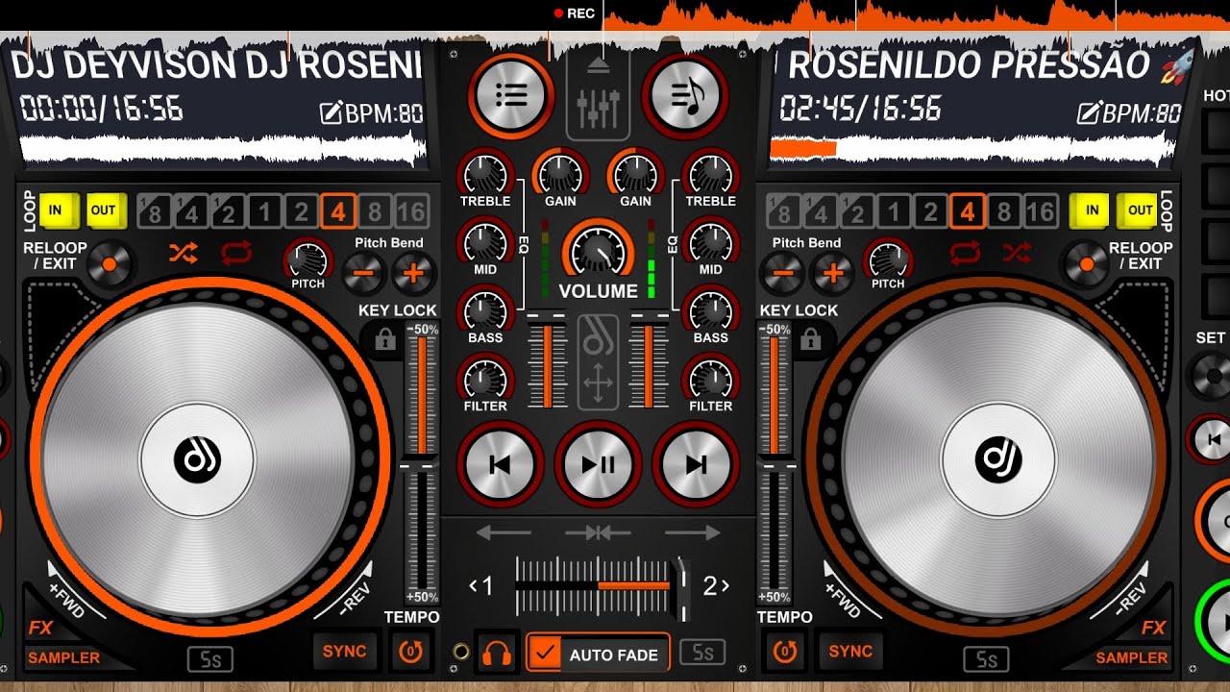Open left deck FX tab
Image resolution: width=1230 pixels, height=692 pixels.
click(40, 629)
